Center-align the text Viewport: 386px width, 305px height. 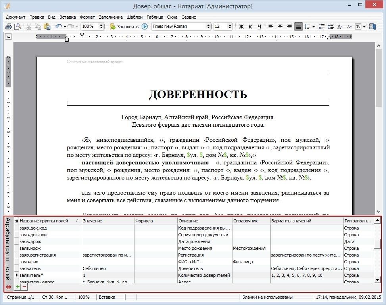(280, 26)
